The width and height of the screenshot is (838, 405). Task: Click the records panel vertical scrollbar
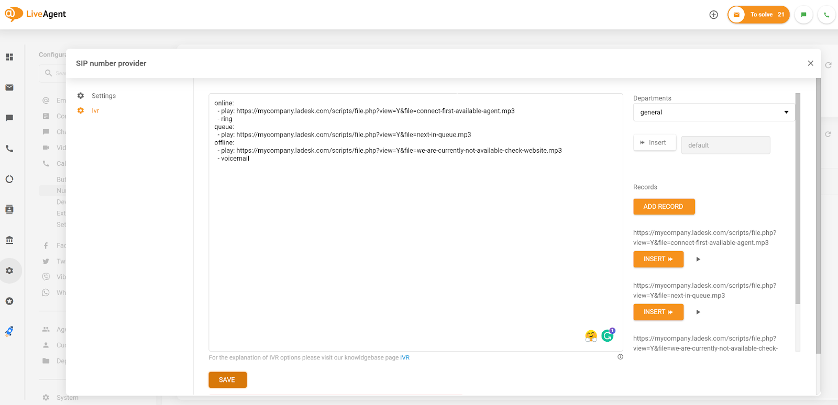click(x=798, y=199)
